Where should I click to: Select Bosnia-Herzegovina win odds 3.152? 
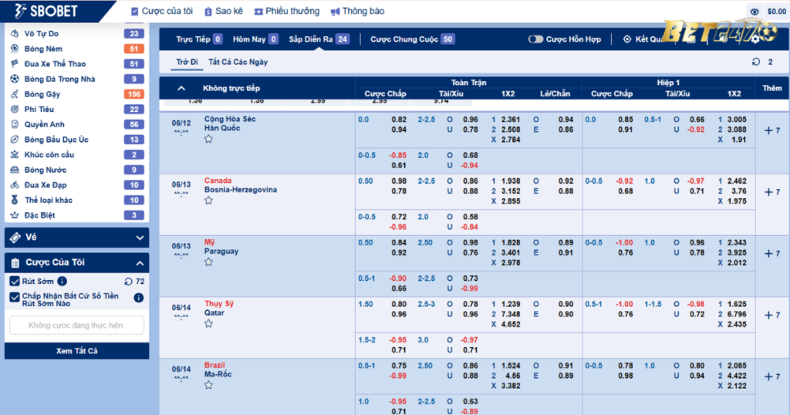(x=511, y=191)
